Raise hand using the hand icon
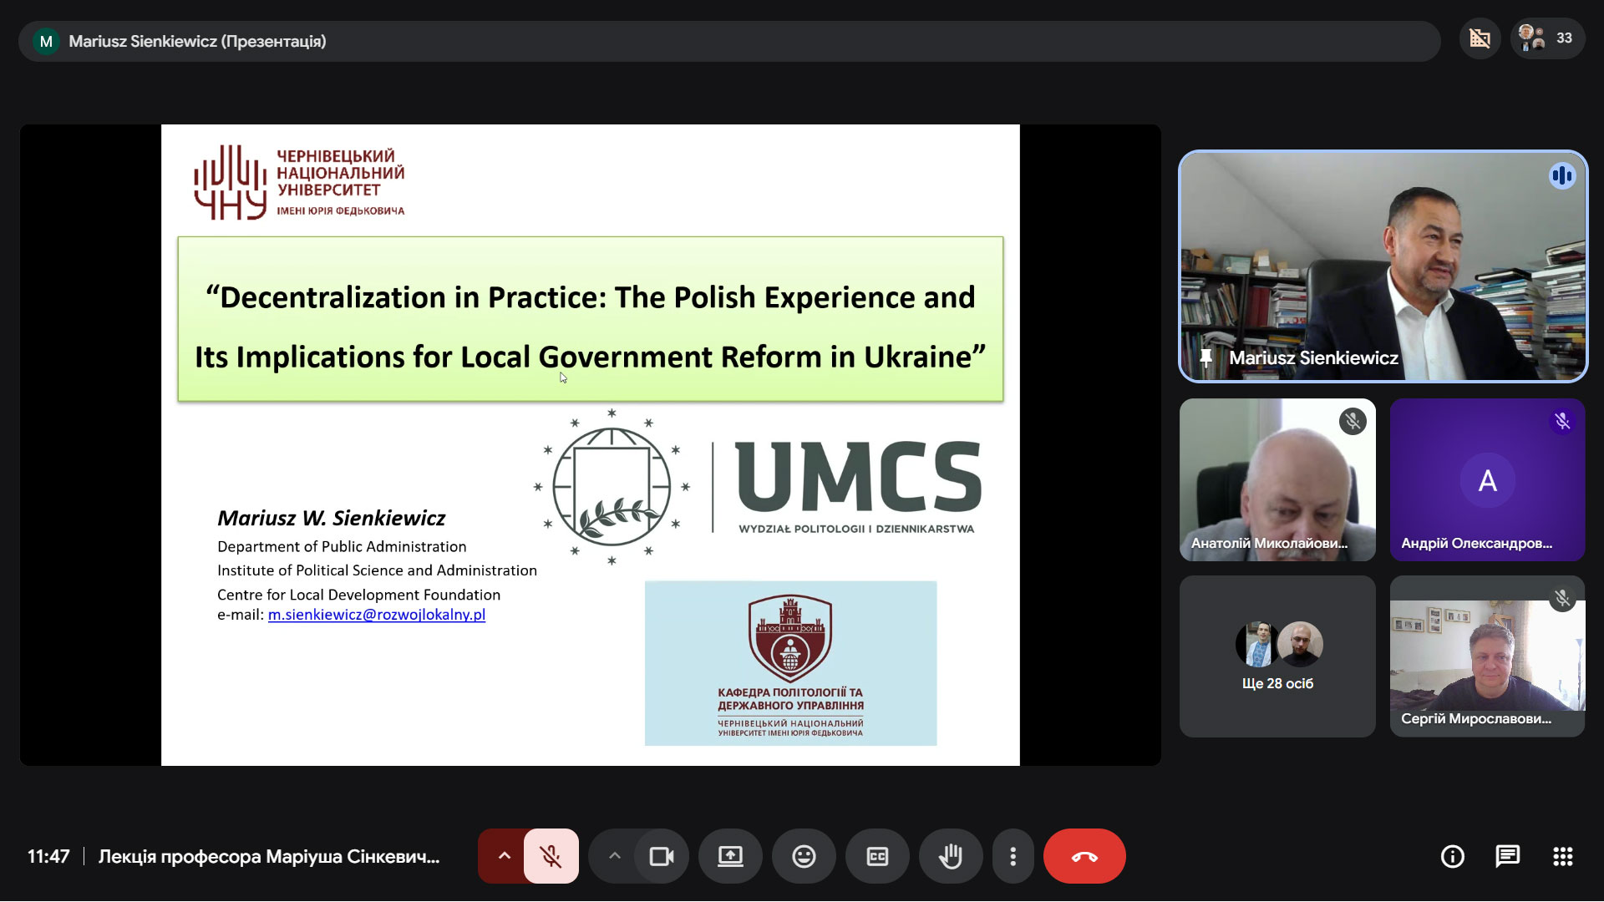The image size is (1604, 902). coord(951,856)
